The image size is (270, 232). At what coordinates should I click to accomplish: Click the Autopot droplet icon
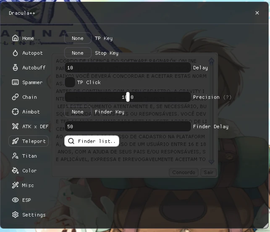[x=15, y=53]
